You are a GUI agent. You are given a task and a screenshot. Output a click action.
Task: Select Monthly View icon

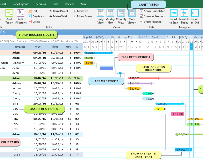tap(121, 13)
